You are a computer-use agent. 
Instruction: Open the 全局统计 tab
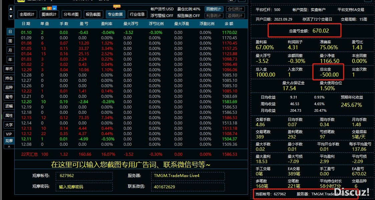tap(27, 14)
